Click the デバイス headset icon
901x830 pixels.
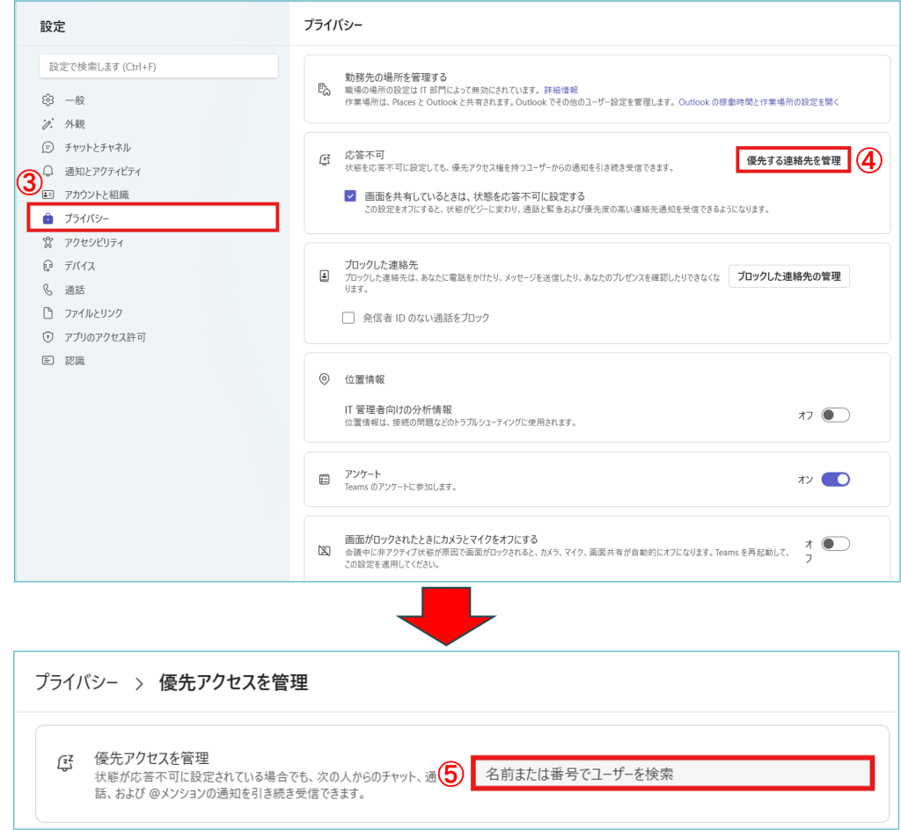[x=48, y=266]
